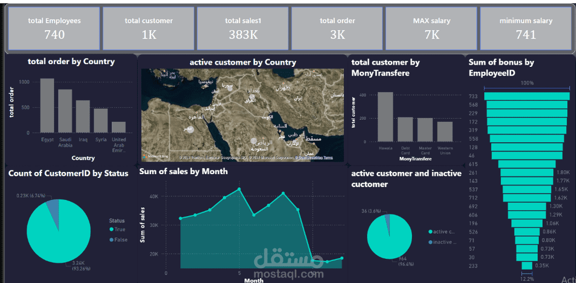Click the Egypt bubble on the map
The image size is (576, 283).
(x=190, y=130)
